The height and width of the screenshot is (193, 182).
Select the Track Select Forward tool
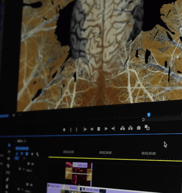click(9, 152)
